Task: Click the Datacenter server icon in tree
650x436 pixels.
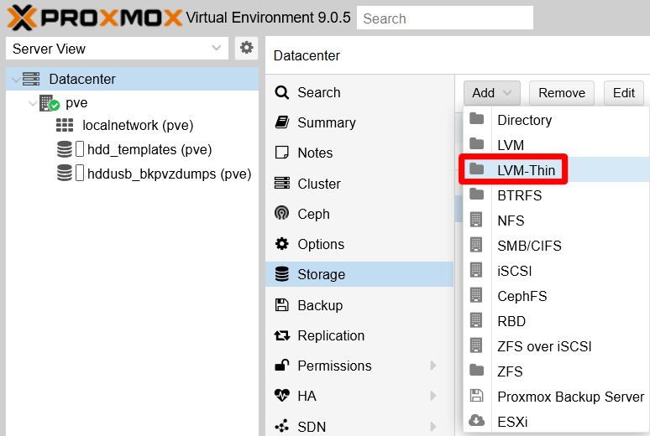Action: (31, 79)
